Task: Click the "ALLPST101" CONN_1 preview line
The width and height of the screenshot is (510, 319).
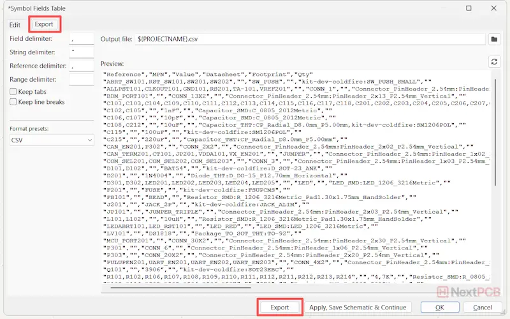Action: click(x=296, y=89)
